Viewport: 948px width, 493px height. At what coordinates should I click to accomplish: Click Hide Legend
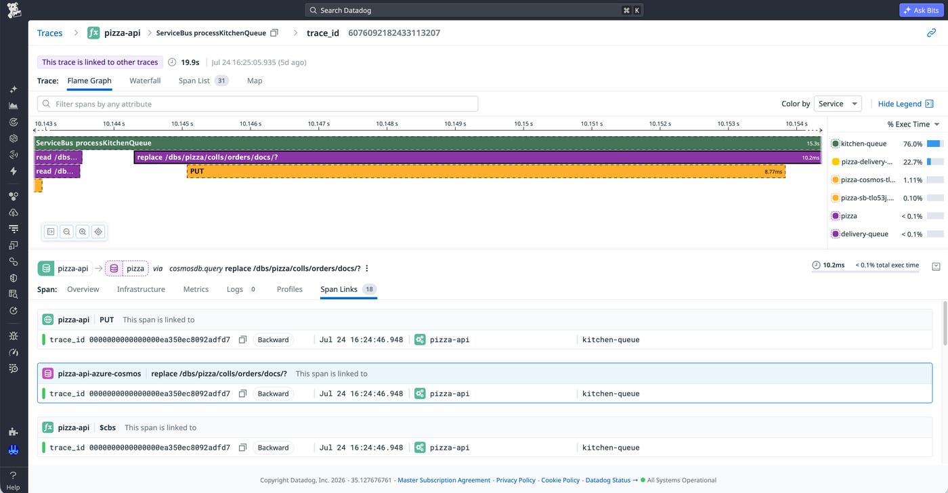906,104
